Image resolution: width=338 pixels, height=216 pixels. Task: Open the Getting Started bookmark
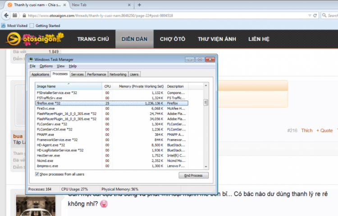click(x=45, y=26)
